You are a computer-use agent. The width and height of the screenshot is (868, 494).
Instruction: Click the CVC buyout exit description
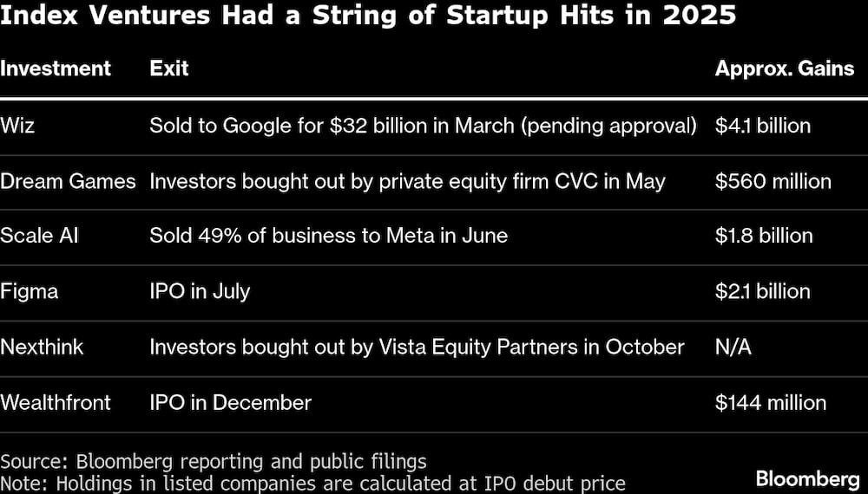(407, 181)
